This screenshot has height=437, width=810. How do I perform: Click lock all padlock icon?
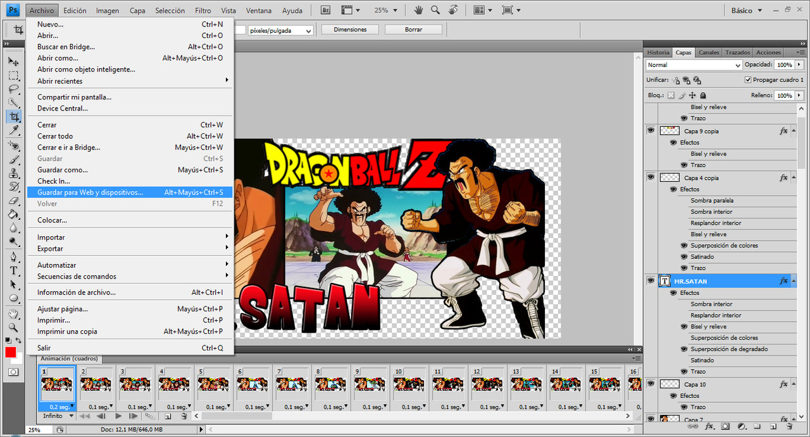(x=702, y=95)
